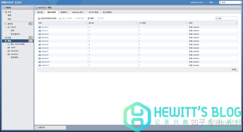243x132 pixels.
Task: Switch to the physical NICs (物理网卡) tab
Action: (x=64, y=12)
